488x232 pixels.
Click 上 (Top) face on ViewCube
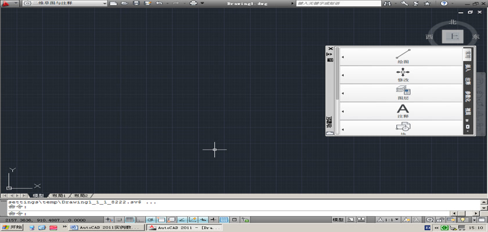(x=453, y=37)
